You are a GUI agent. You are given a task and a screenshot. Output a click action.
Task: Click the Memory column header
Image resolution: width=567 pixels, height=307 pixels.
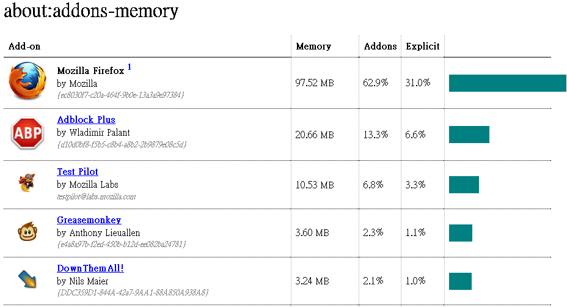pos(313,46)
